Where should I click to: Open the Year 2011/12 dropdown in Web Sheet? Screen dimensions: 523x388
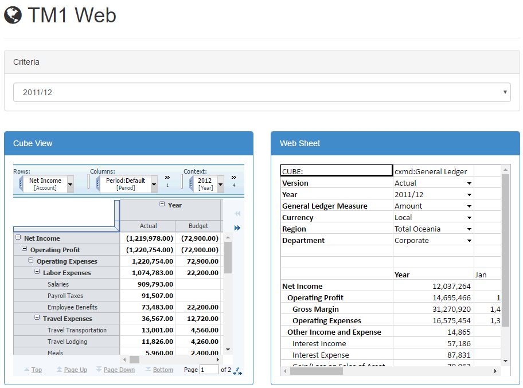[469, 195]
